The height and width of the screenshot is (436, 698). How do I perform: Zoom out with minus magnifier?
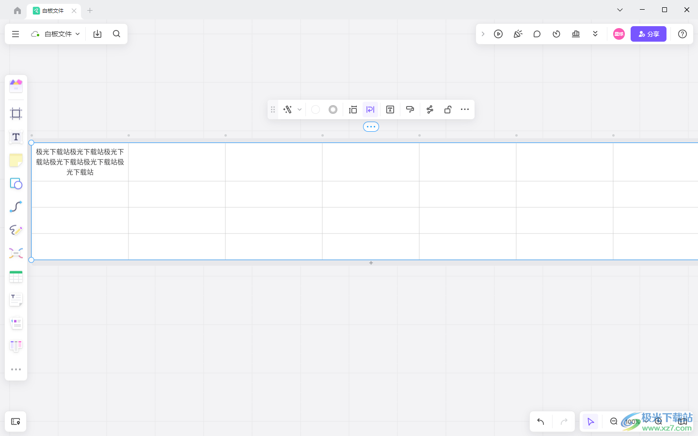(x=614, y=422)
